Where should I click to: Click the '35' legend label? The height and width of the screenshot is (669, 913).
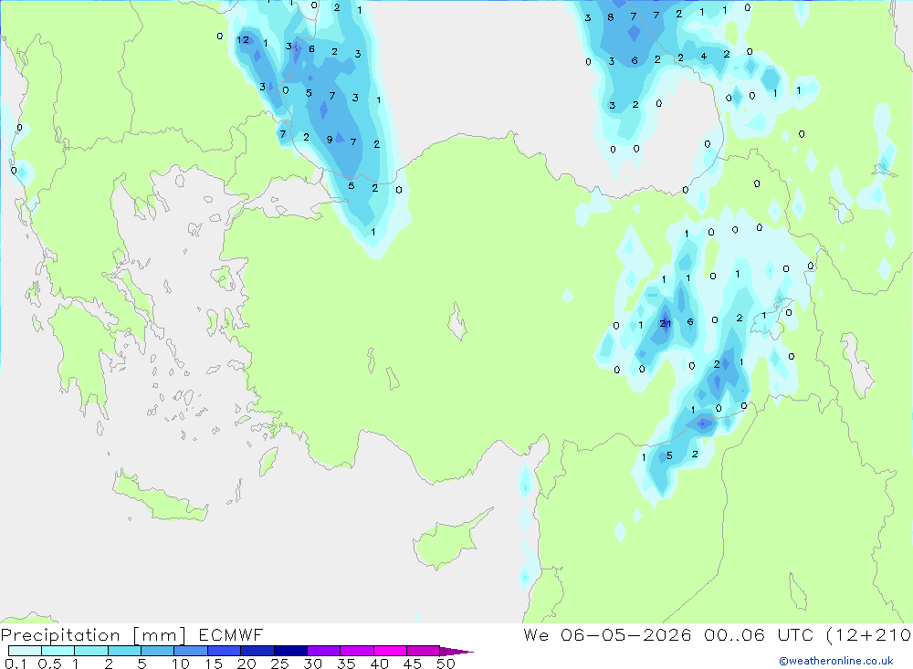pyautogui.click(x=346, y=664)
